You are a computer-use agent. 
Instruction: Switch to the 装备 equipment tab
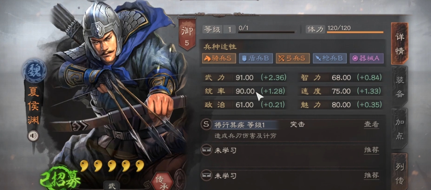click(399, 87)
